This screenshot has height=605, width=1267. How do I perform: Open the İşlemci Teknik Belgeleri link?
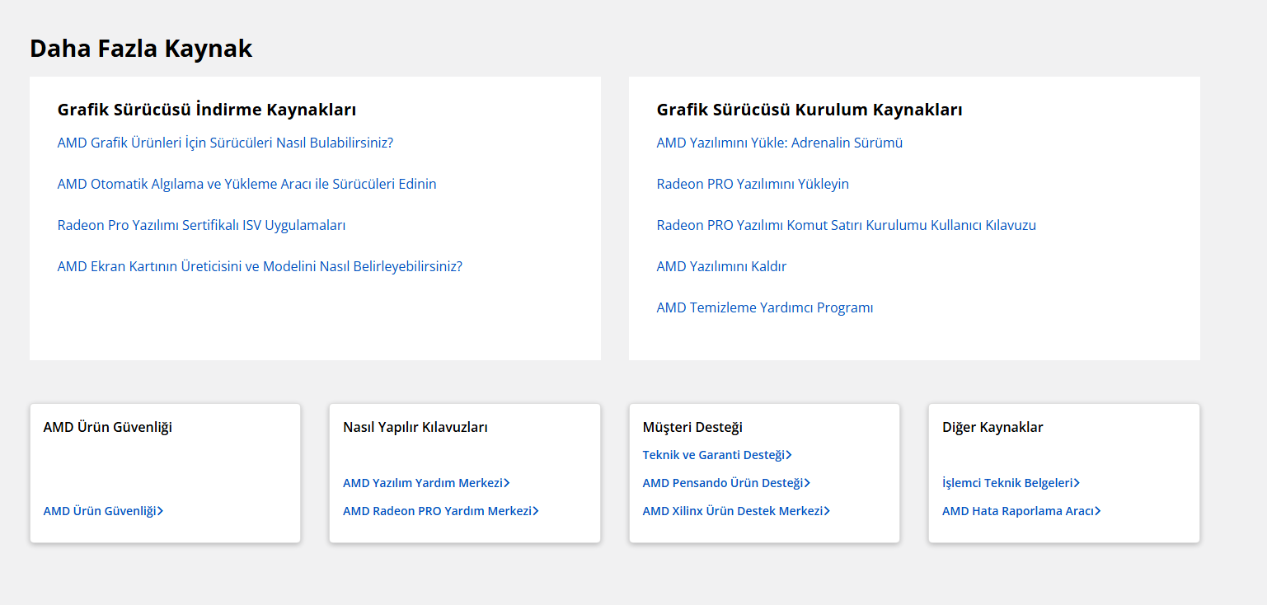(x=1007, y=483)
